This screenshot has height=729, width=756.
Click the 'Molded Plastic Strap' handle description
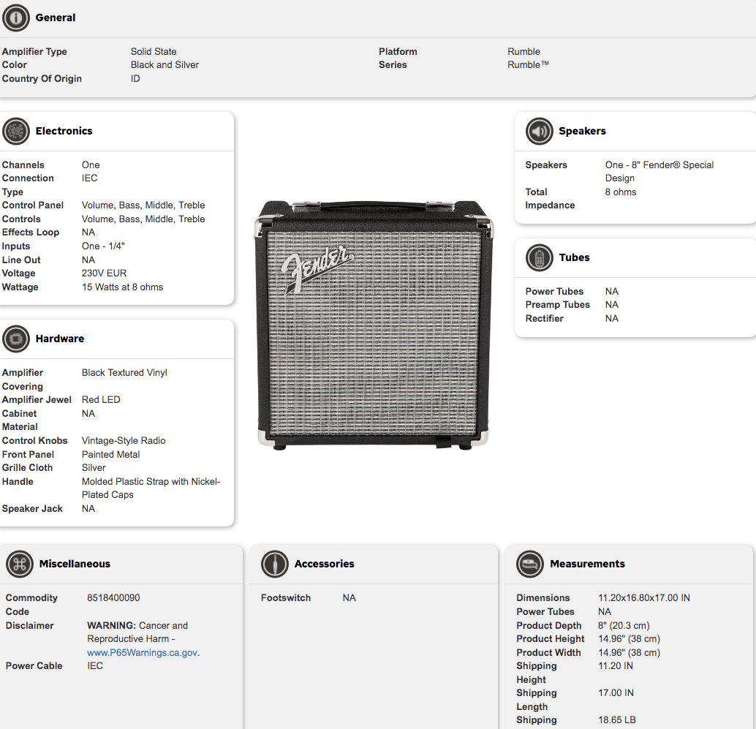click(151, 488)
